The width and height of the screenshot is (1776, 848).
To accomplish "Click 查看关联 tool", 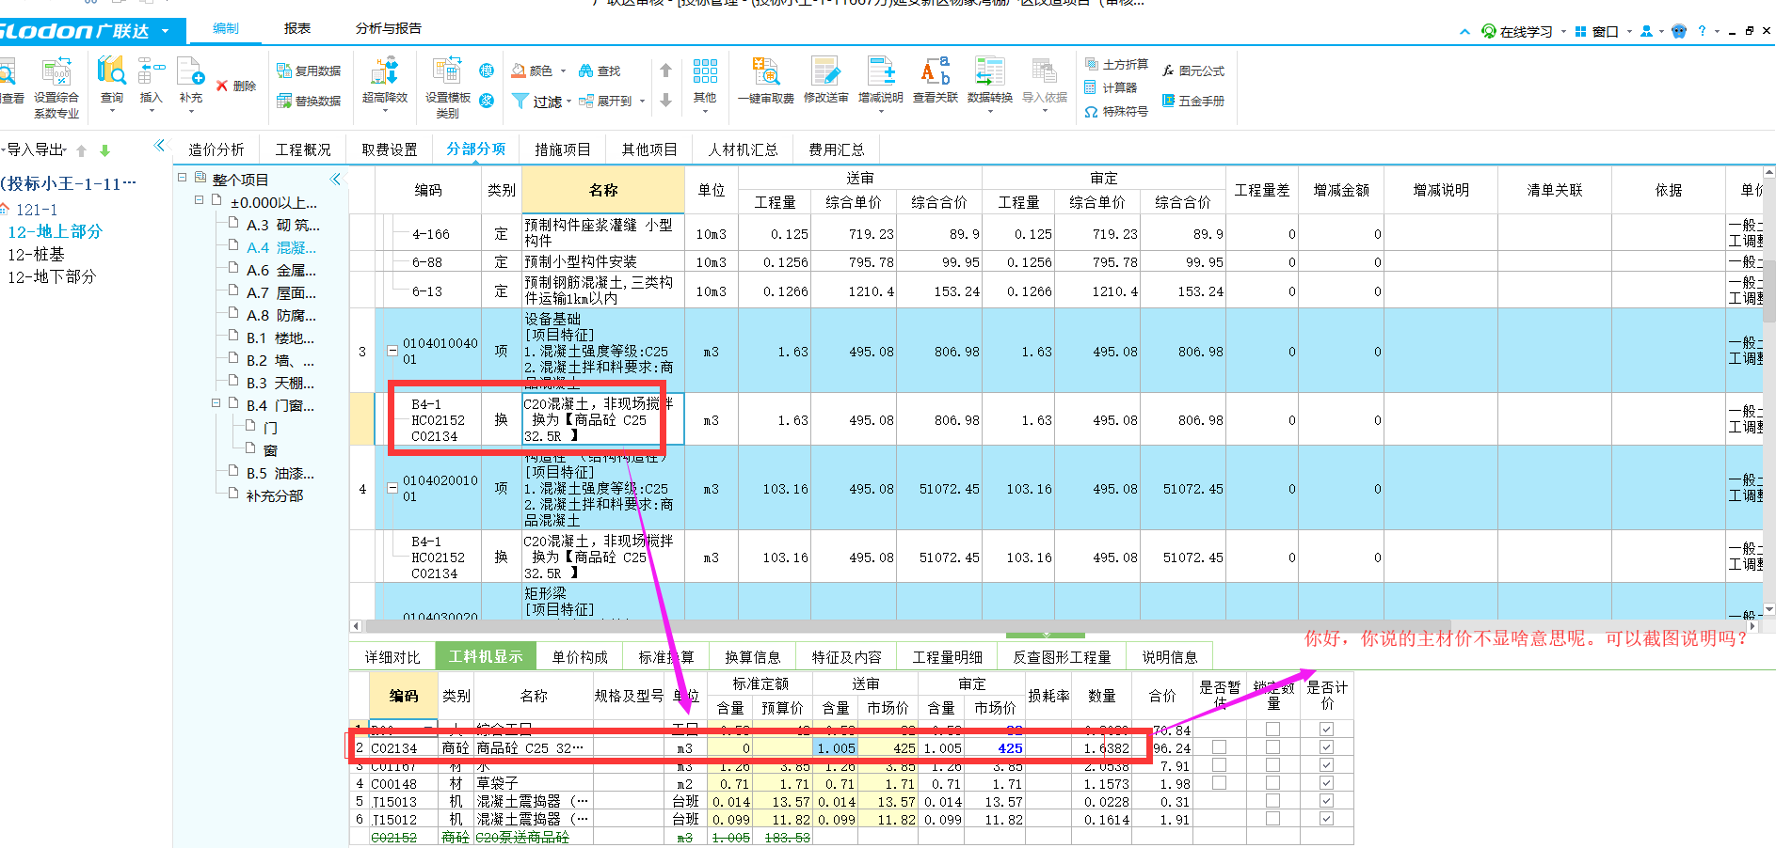I will pyautogui.click(x=936, y=81).
